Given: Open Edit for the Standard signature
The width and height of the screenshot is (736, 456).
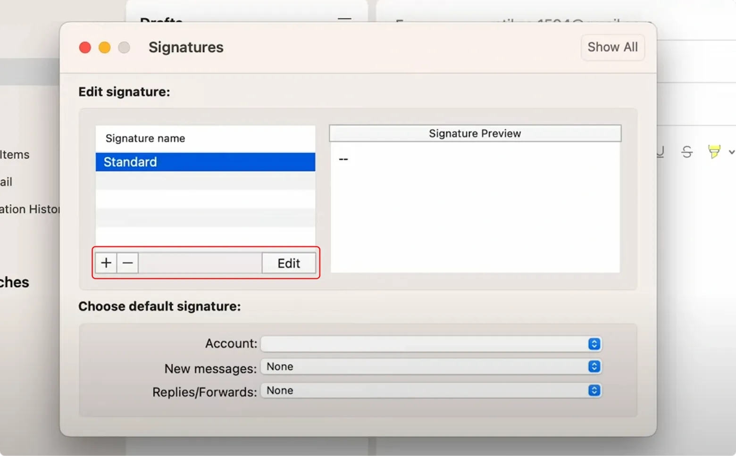Looking at the screenshot, I should (x=289, y=263).
